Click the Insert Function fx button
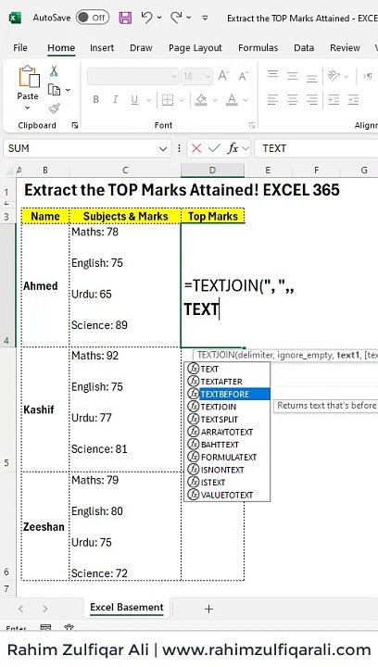 [x=233, y=148]
